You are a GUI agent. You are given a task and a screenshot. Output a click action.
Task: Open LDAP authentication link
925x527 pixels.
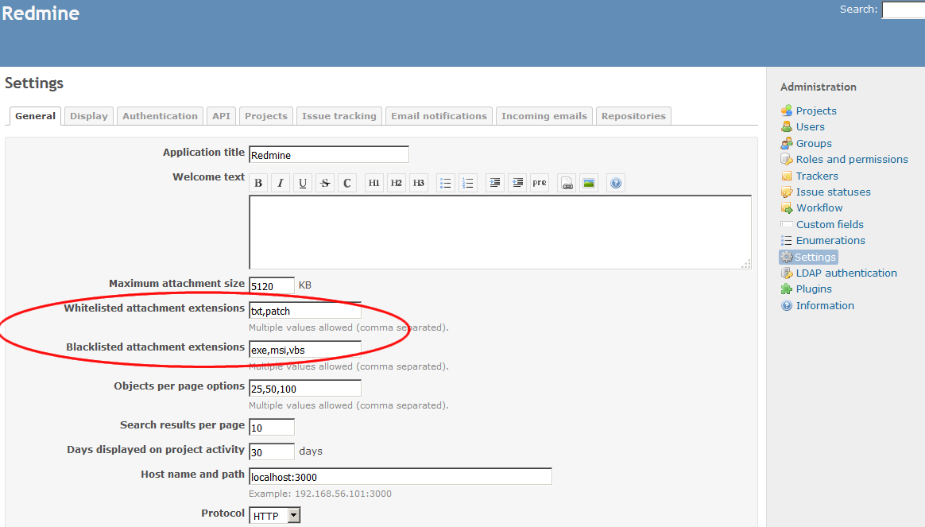[x=846, y=273]
